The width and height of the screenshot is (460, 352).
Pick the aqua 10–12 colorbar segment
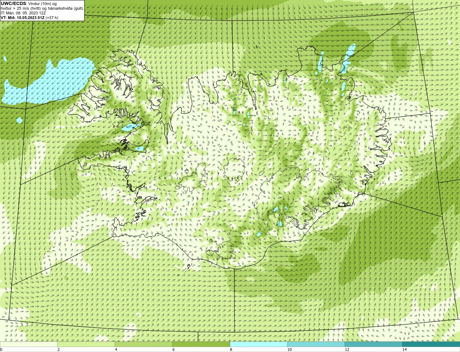pyautogui.click(x=316, y=344)
